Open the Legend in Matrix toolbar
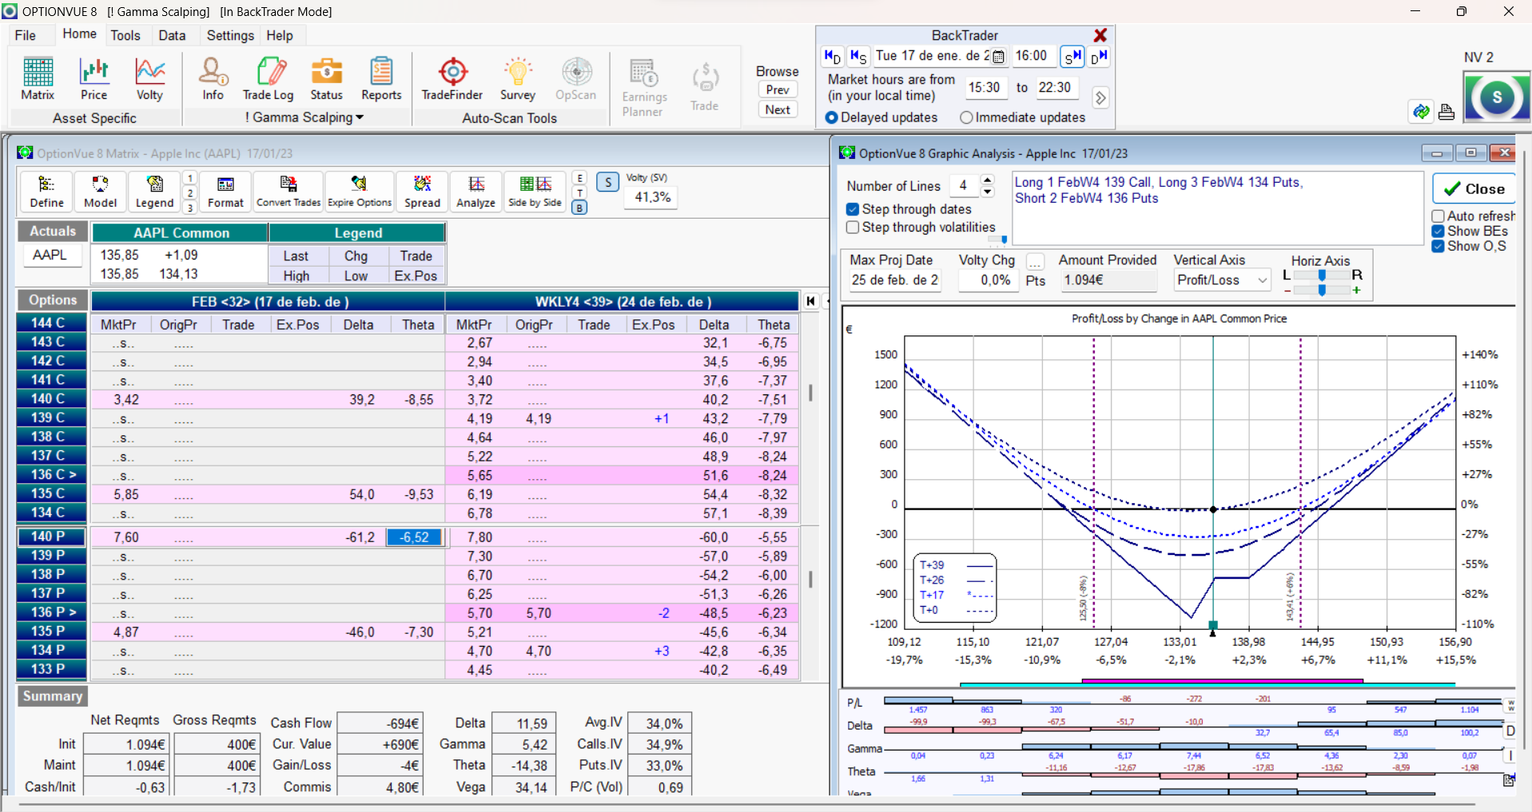The width and height of the screenshot is (1532, 812). [x=154, y=192]
